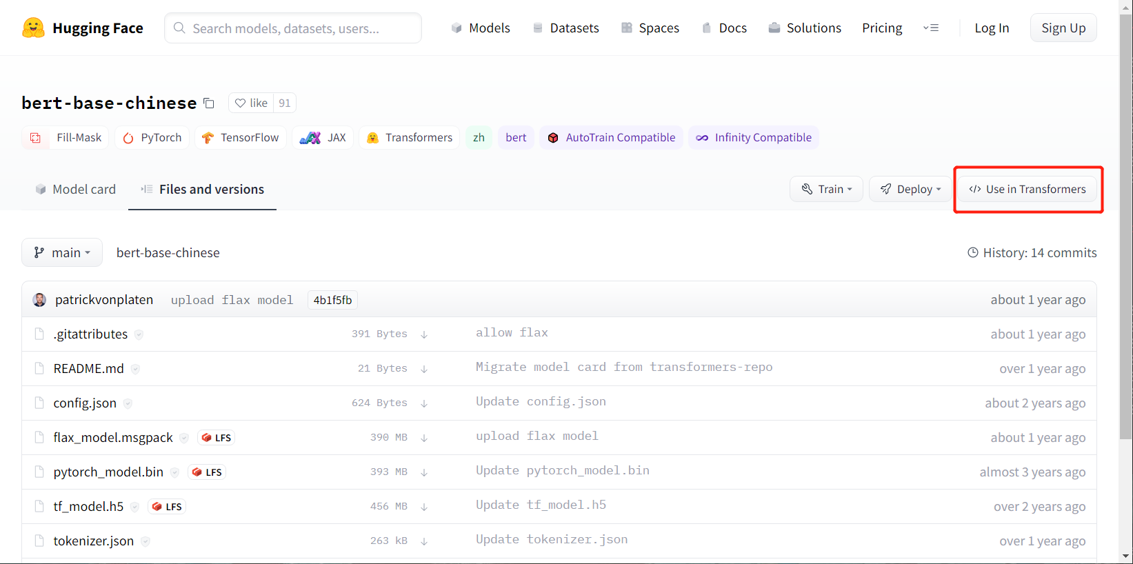Expand the Deploy dropdown
The height and width of the screenshot is (564, 1133).
tap(910, 189)
